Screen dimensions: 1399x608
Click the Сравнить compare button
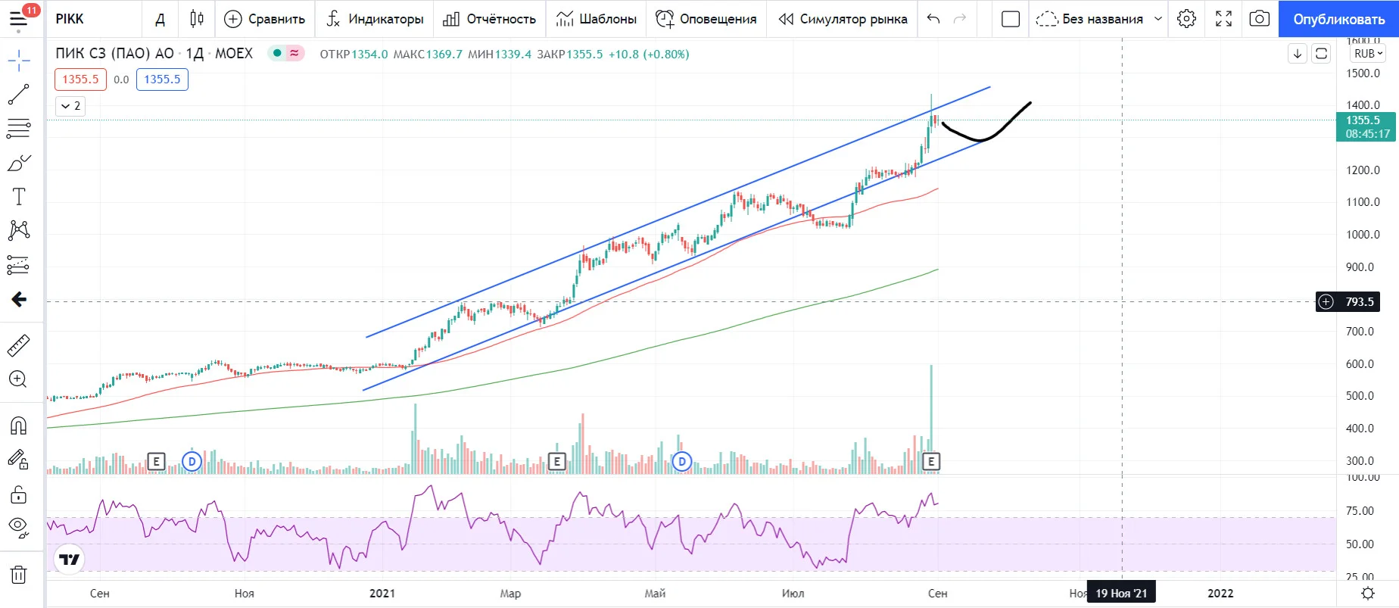(x=265, y=19)
